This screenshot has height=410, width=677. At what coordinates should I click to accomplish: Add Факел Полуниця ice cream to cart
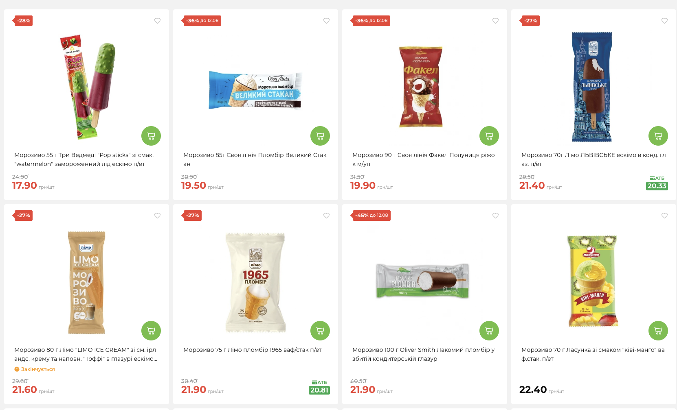489,136
